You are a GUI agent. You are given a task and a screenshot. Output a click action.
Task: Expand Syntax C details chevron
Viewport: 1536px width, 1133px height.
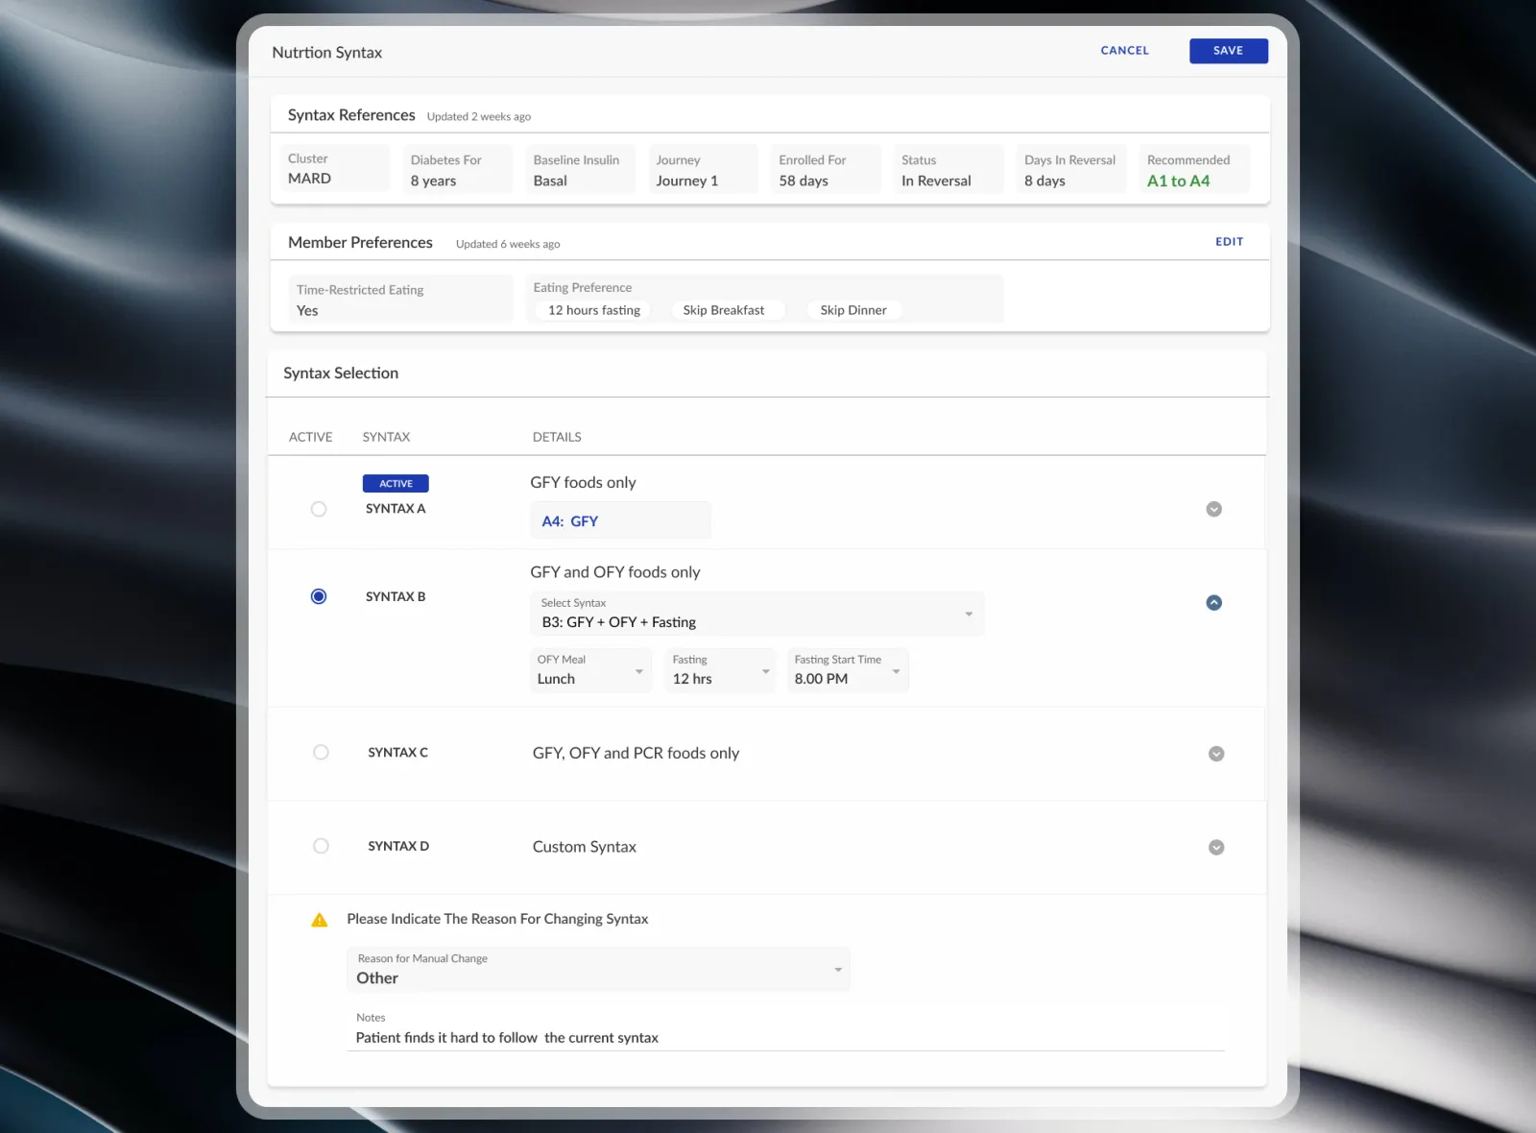coord(1216,754)
